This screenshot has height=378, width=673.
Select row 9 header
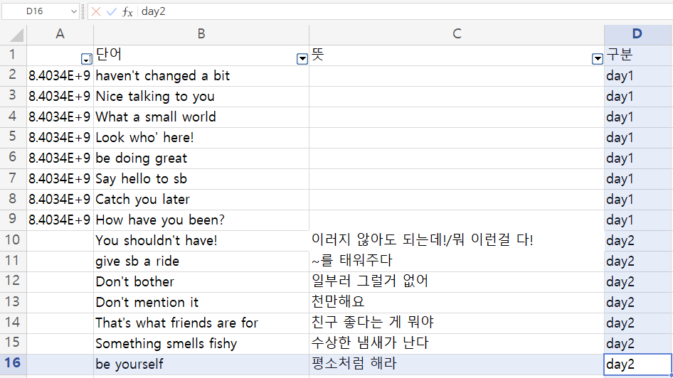(x=13, y=220)
